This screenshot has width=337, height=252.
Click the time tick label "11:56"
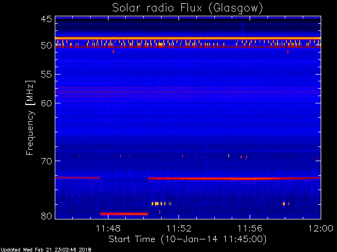[x=250, y=228]
